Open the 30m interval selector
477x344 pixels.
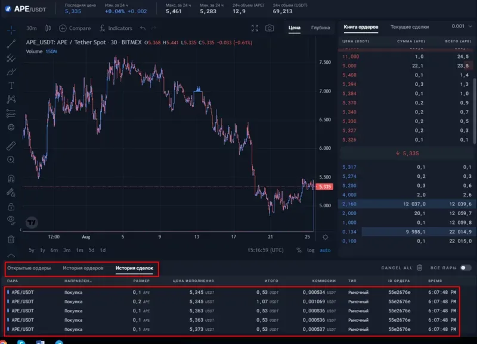32,28
